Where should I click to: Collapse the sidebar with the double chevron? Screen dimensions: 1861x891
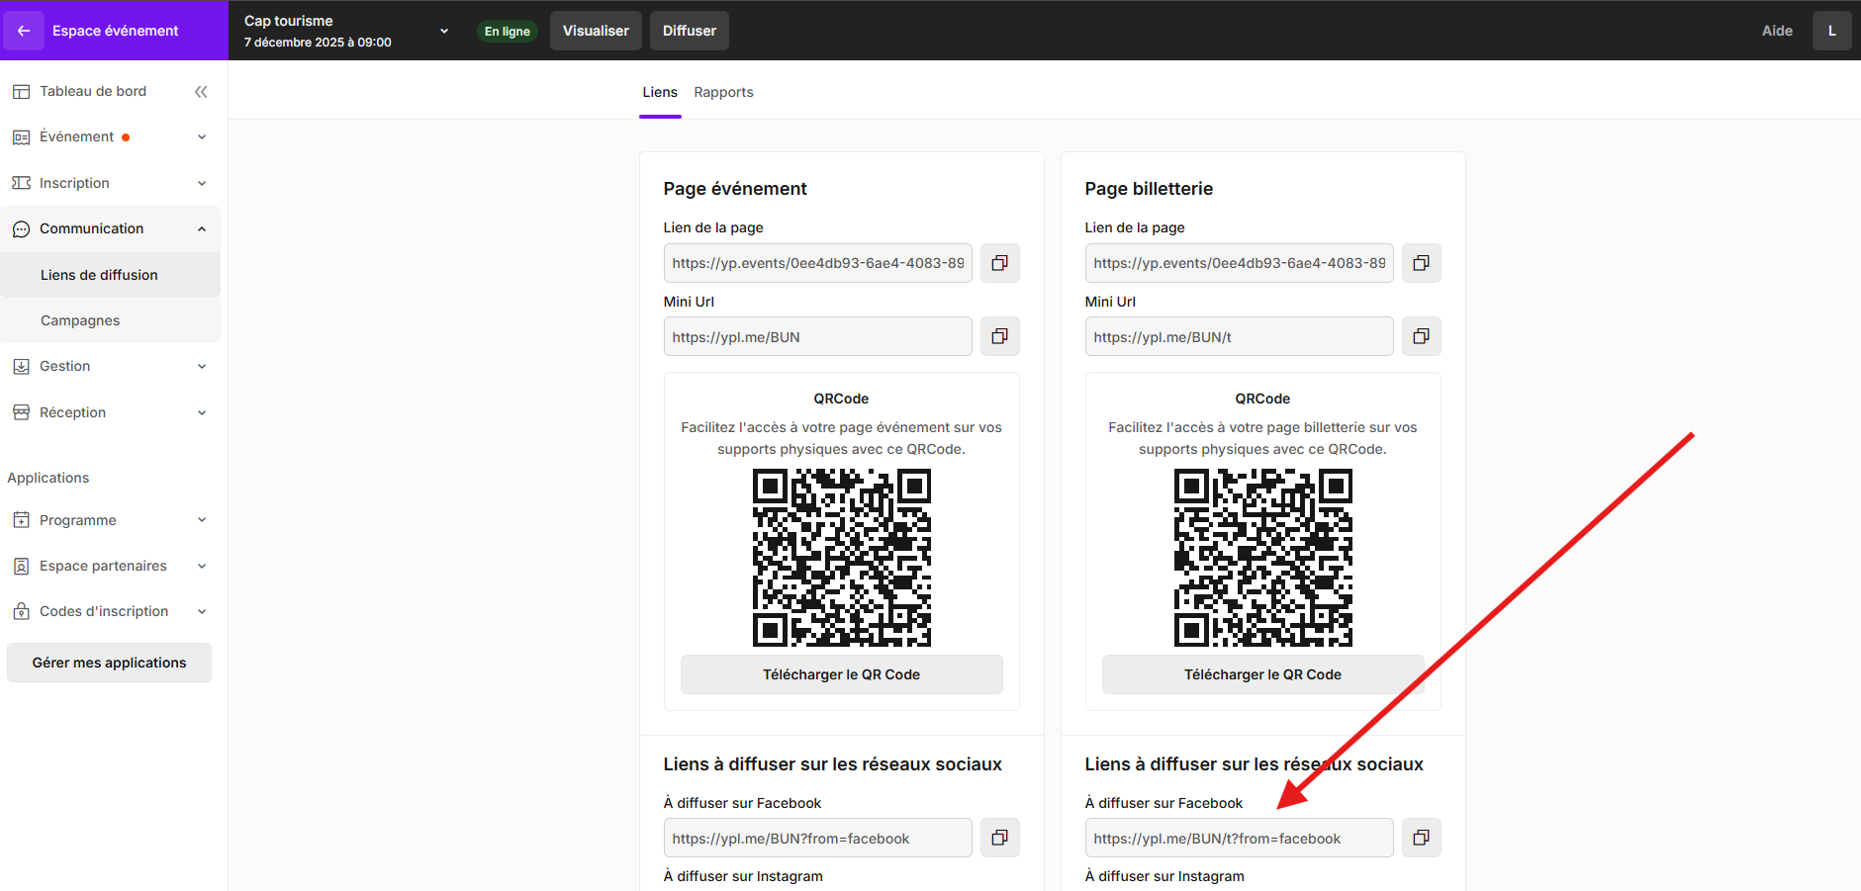point(201,92)
